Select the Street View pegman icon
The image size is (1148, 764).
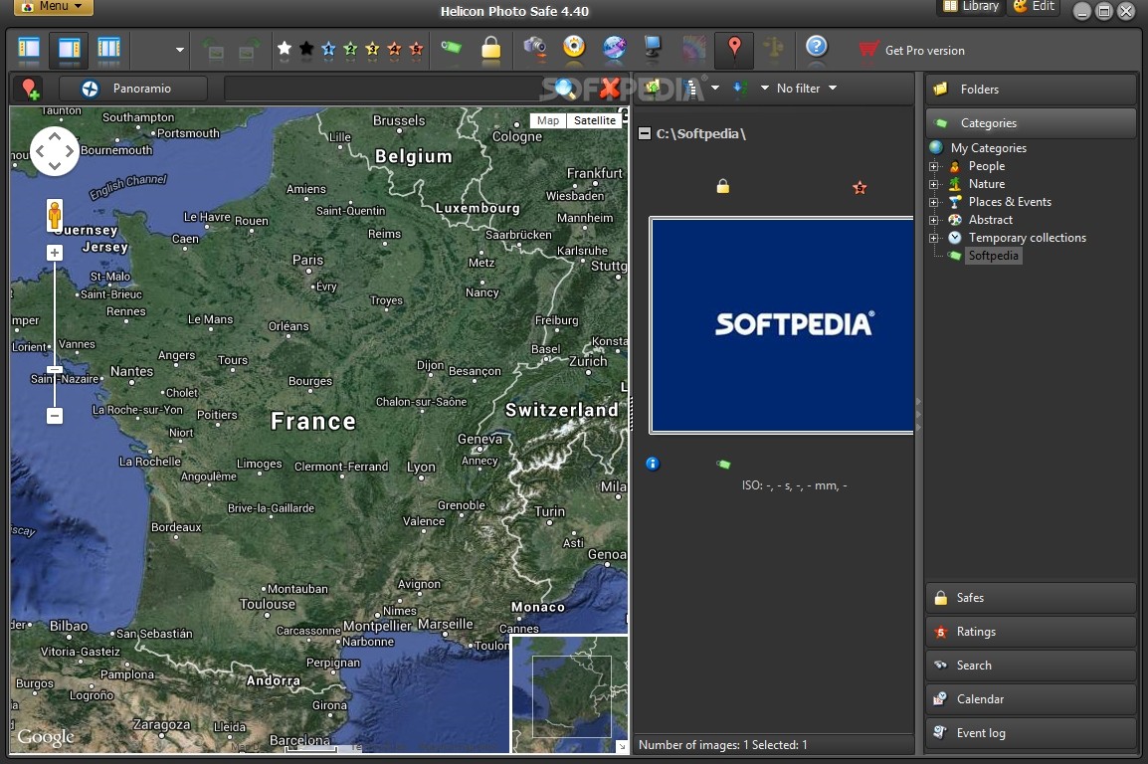[55, 215]
